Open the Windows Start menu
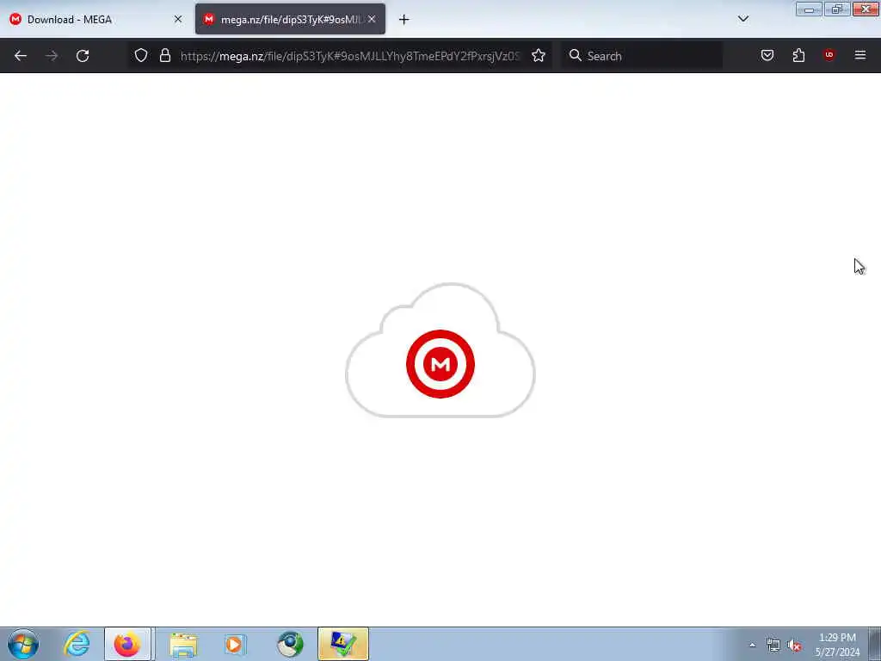Image resolution: width=881 pixels, height=661 pixels. pyautogui.click(x=23, y=644)
